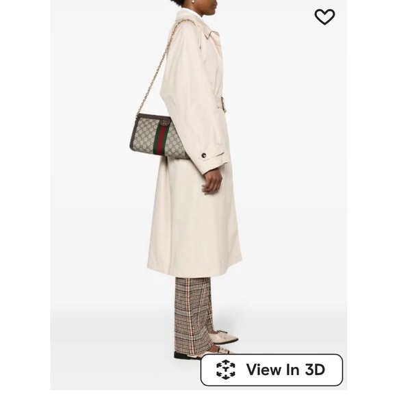The width and height of the screenshot is (397, 397).
Task: Click the green-red web stripe on bag
Action: click(x=159, y=139)
